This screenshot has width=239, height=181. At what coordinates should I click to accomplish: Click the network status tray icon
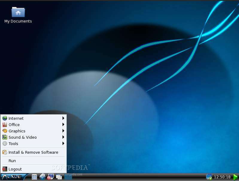tap(209, 177)
